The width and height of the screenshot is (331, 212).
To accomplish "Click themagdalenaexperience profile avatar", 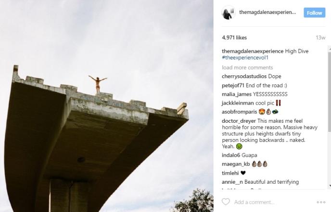I will 228,13.
